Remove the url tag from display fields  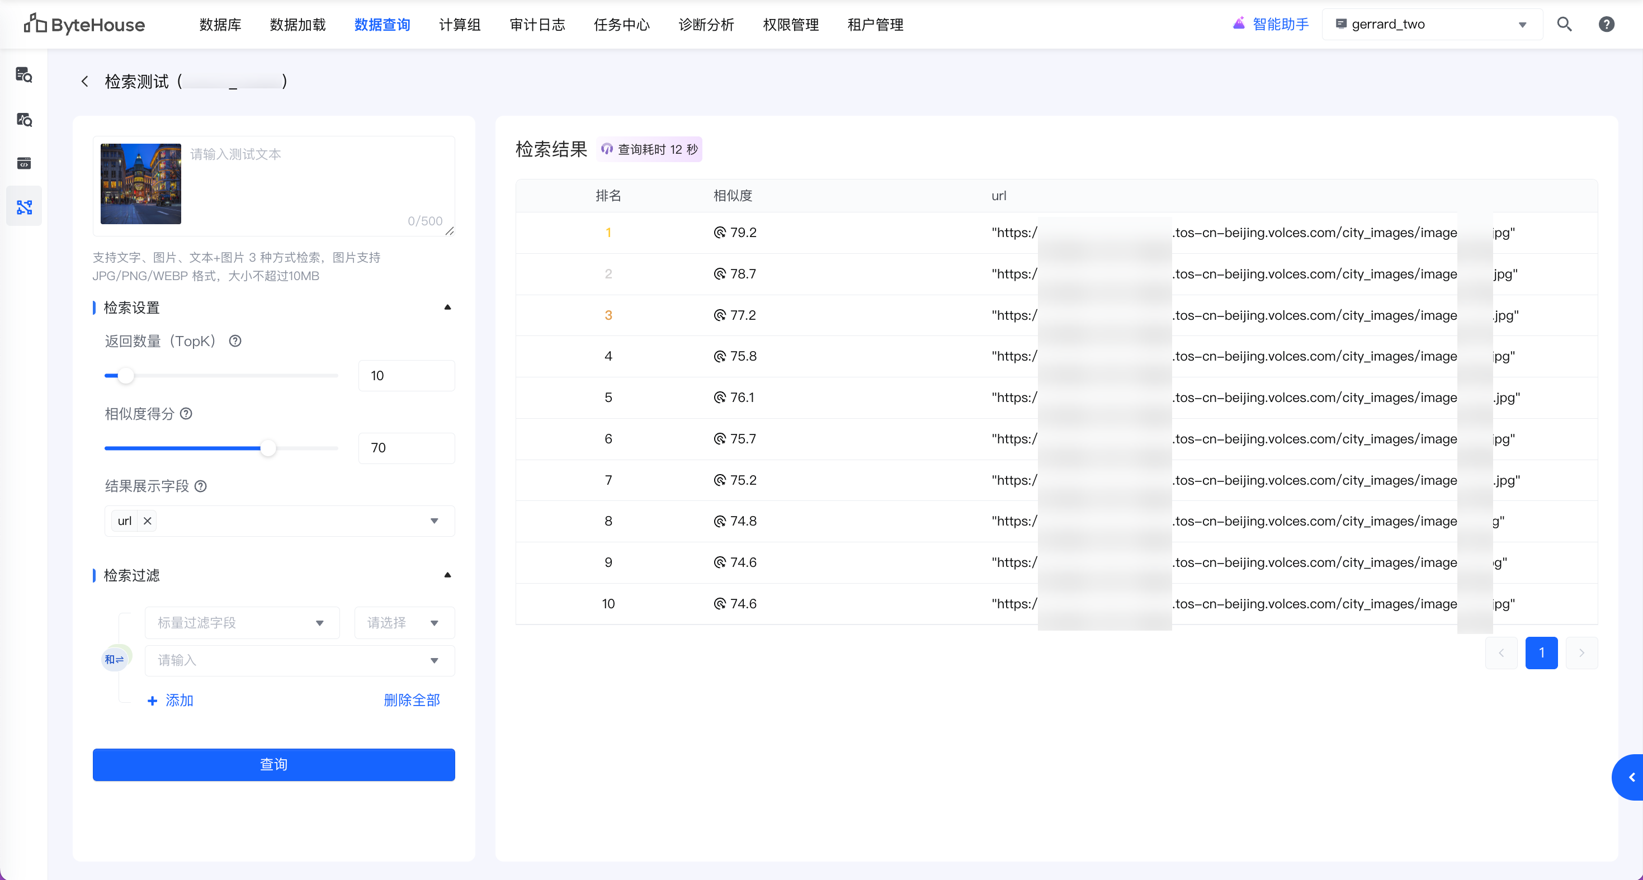click(147, 521)
